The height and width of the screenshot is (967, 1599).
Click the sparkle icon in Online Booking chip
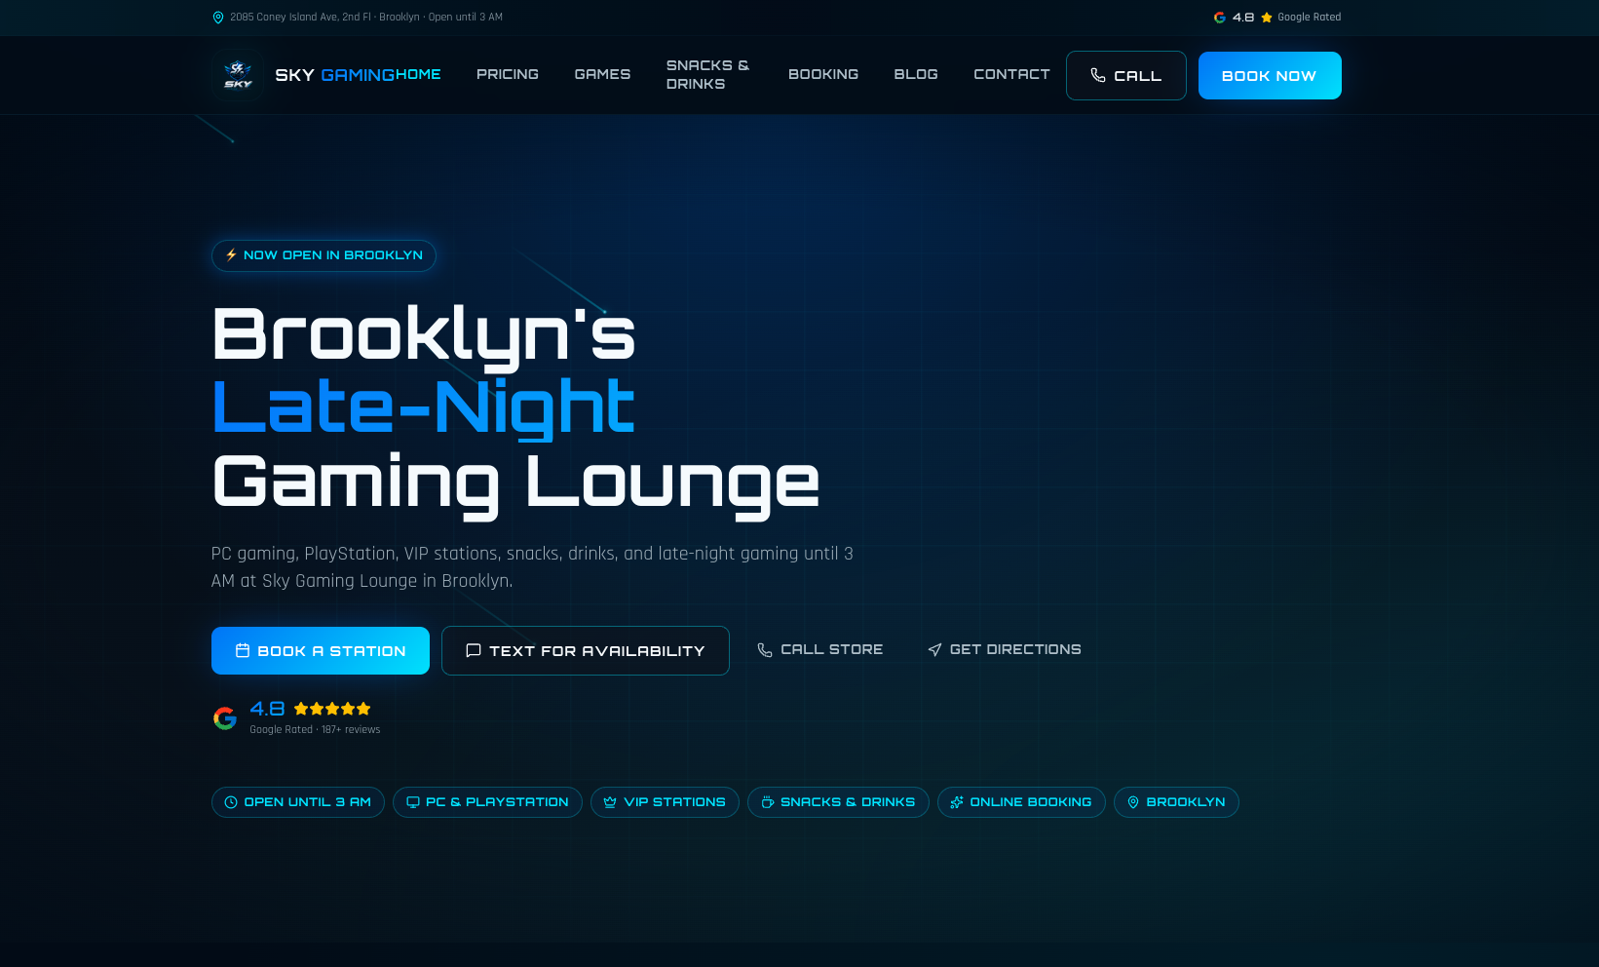pos(957,802)
